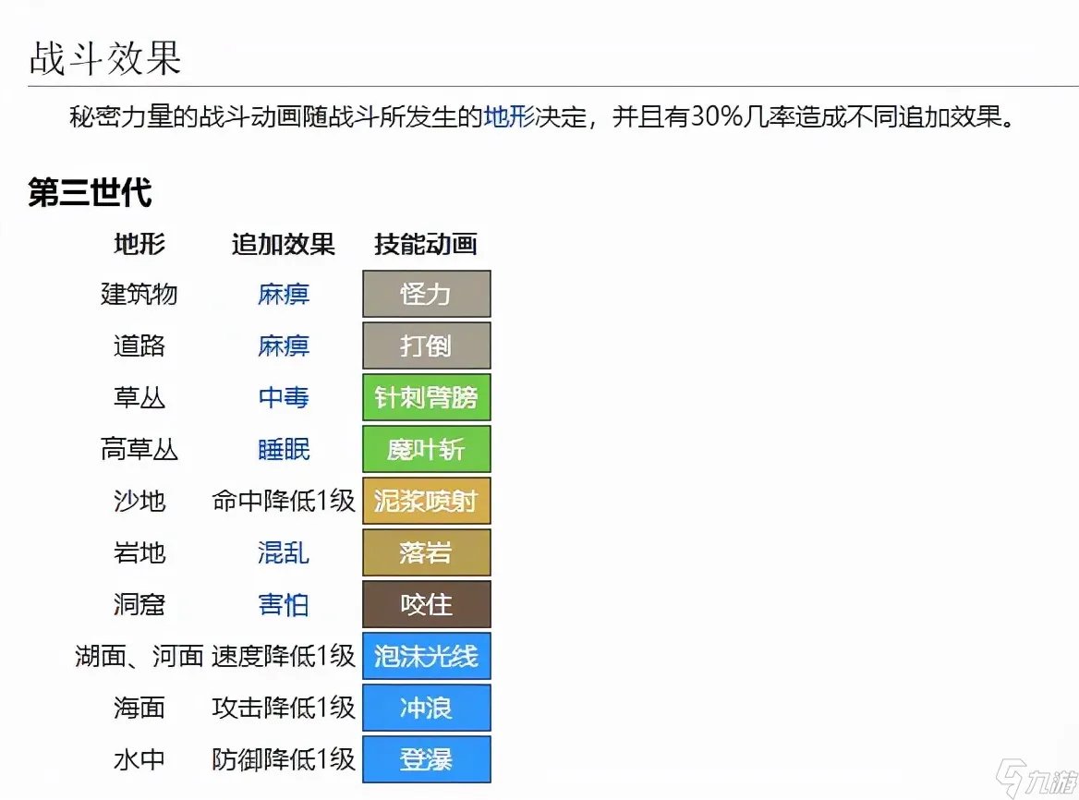The width and height of the screenshot is (1079, 800).
Task: Select the 打倒 move badge
Action: (x=426, y=345)
